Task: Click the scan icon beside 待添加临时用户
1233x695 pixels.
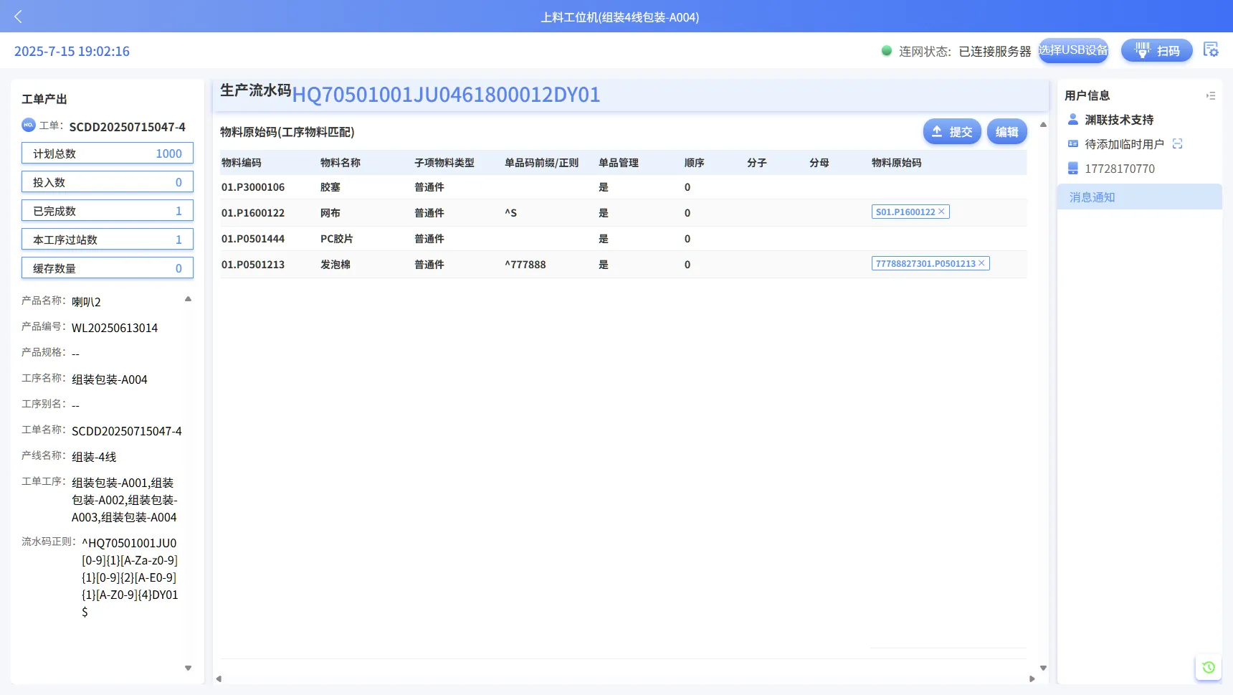Action: (x=1177, y=144)
